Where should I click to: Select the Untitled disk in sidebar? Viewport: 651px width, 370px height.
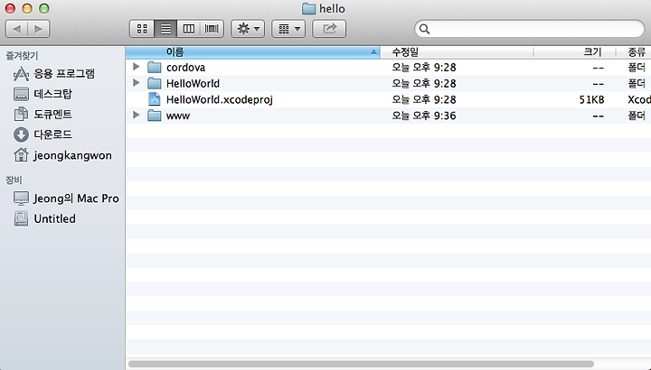pos(44,218)
